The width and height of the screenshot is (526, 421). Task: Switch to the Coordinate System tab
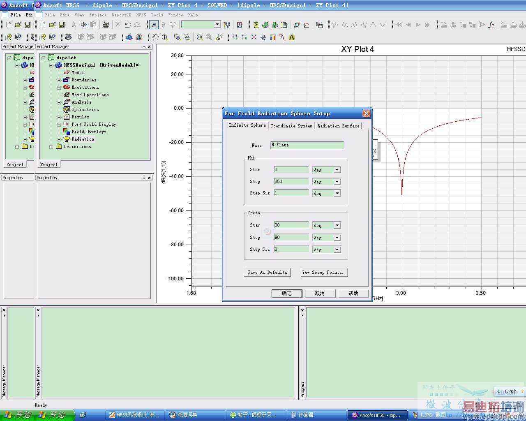click(x=291, y=126)
